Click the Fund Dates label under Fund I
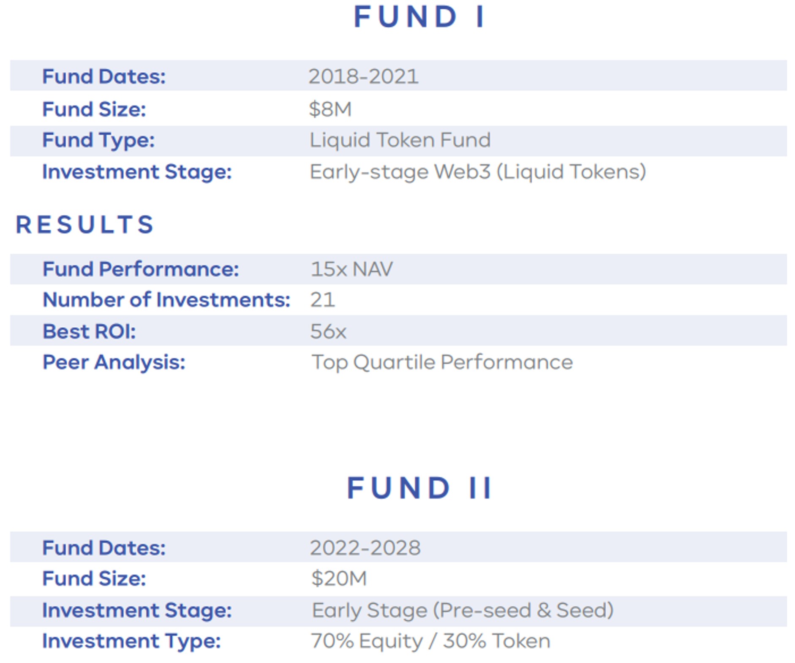 coord(103,76)
